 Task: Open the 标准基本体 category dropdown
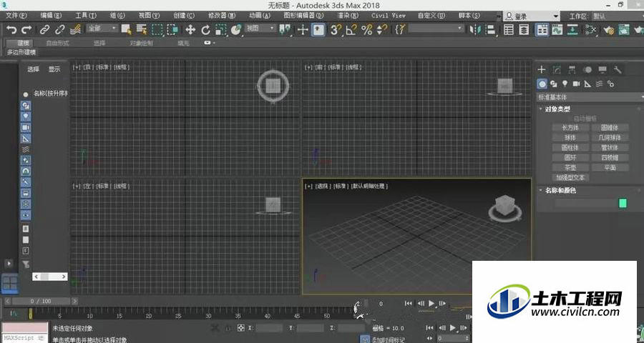[x=590, y=97]
